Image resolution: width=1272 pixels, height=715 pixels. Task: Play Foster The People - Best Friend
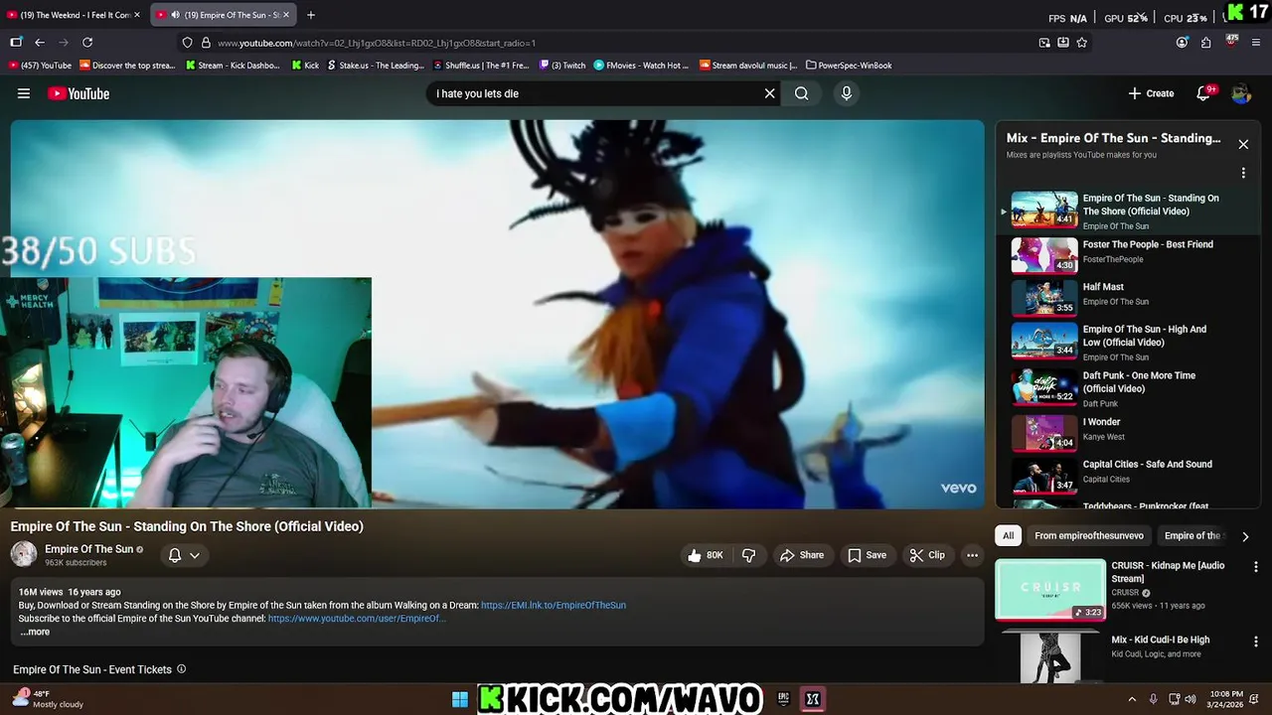1128,254
